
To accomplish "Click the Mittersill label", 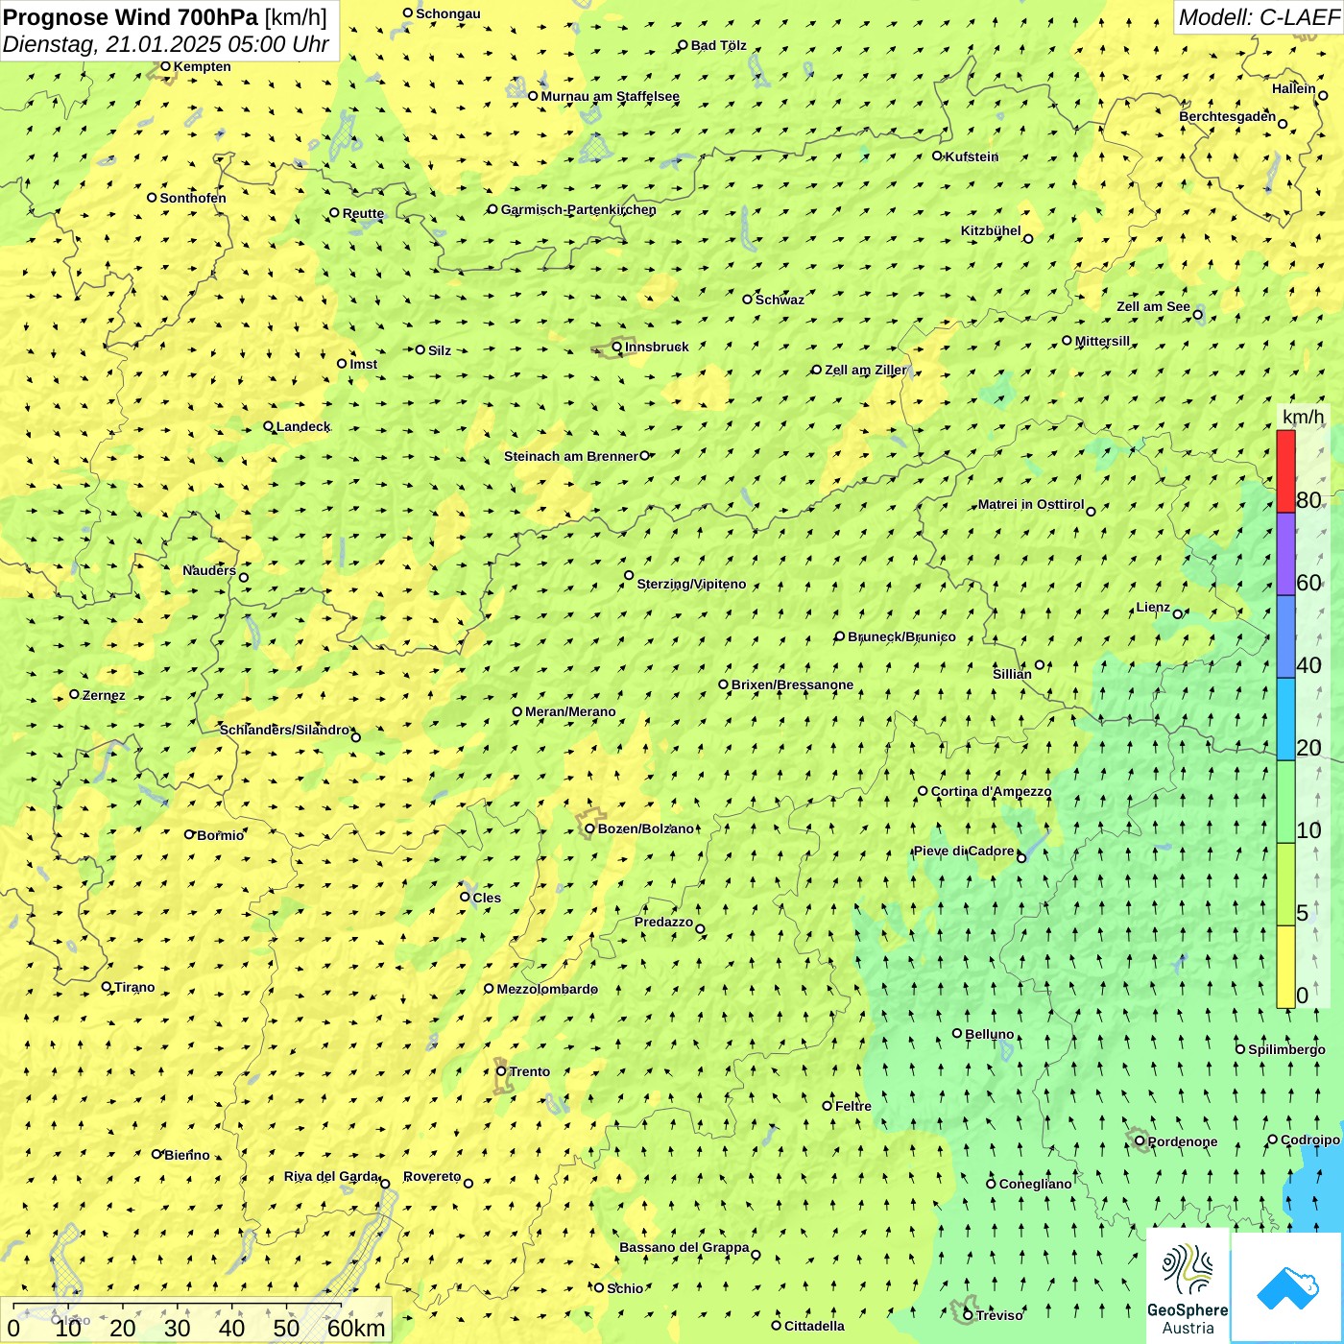I will tap(1103, 341).
